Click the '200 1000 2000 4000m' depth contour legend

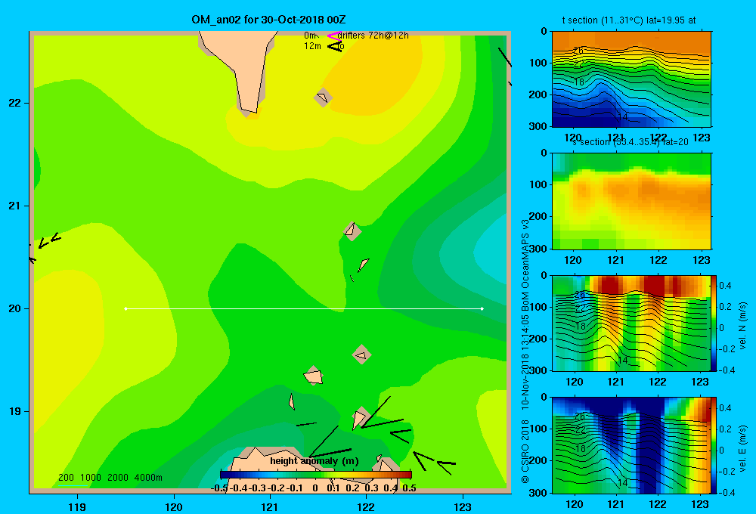click(110, 478)
